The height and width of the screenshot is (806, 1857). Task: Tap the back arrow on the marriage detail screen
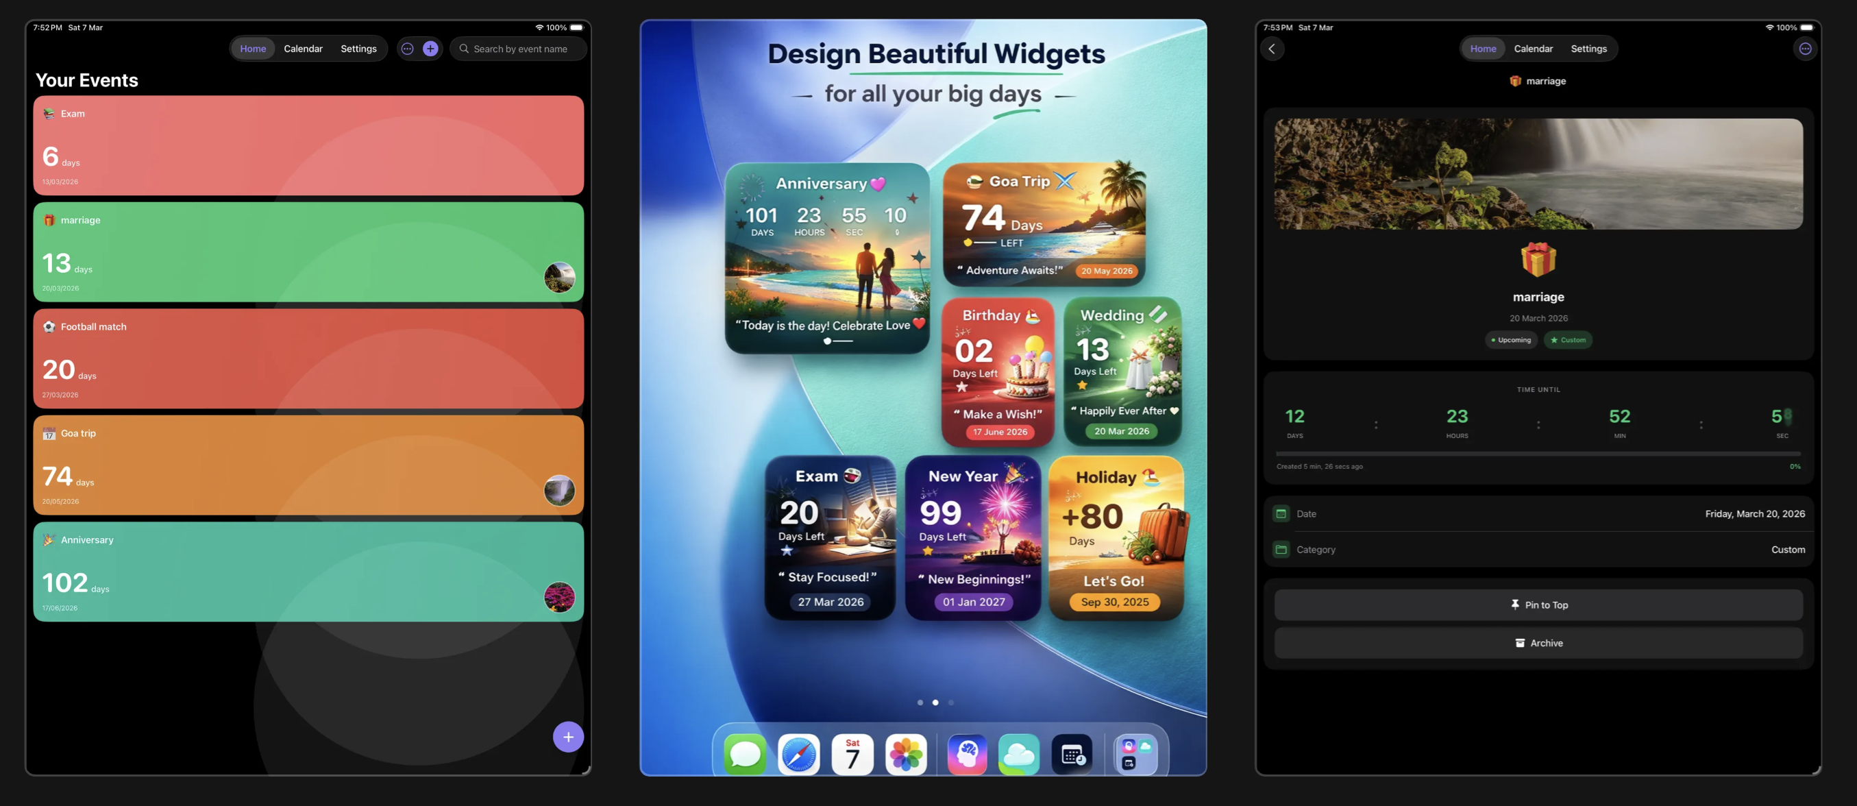(x=1272, y=49)
